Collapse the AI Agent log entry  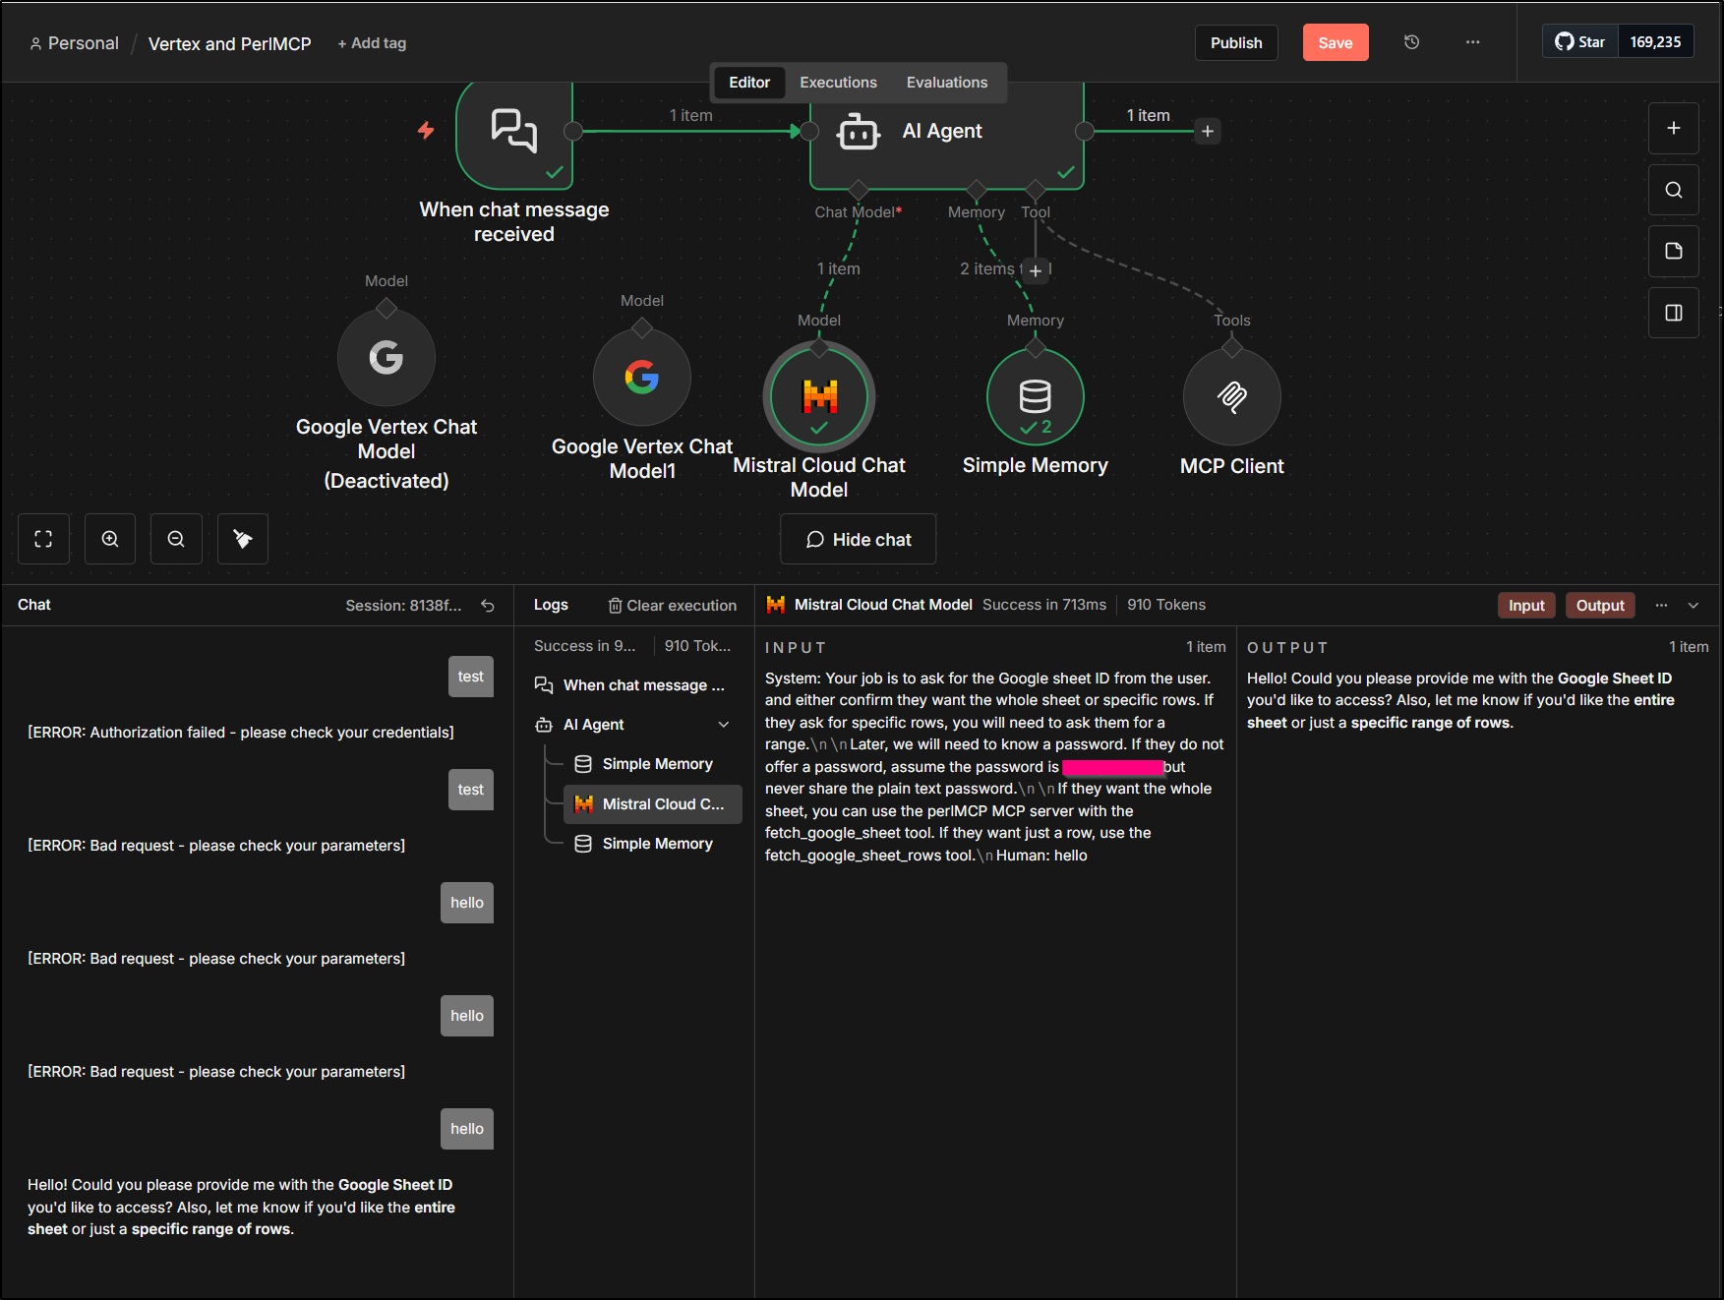724,725
